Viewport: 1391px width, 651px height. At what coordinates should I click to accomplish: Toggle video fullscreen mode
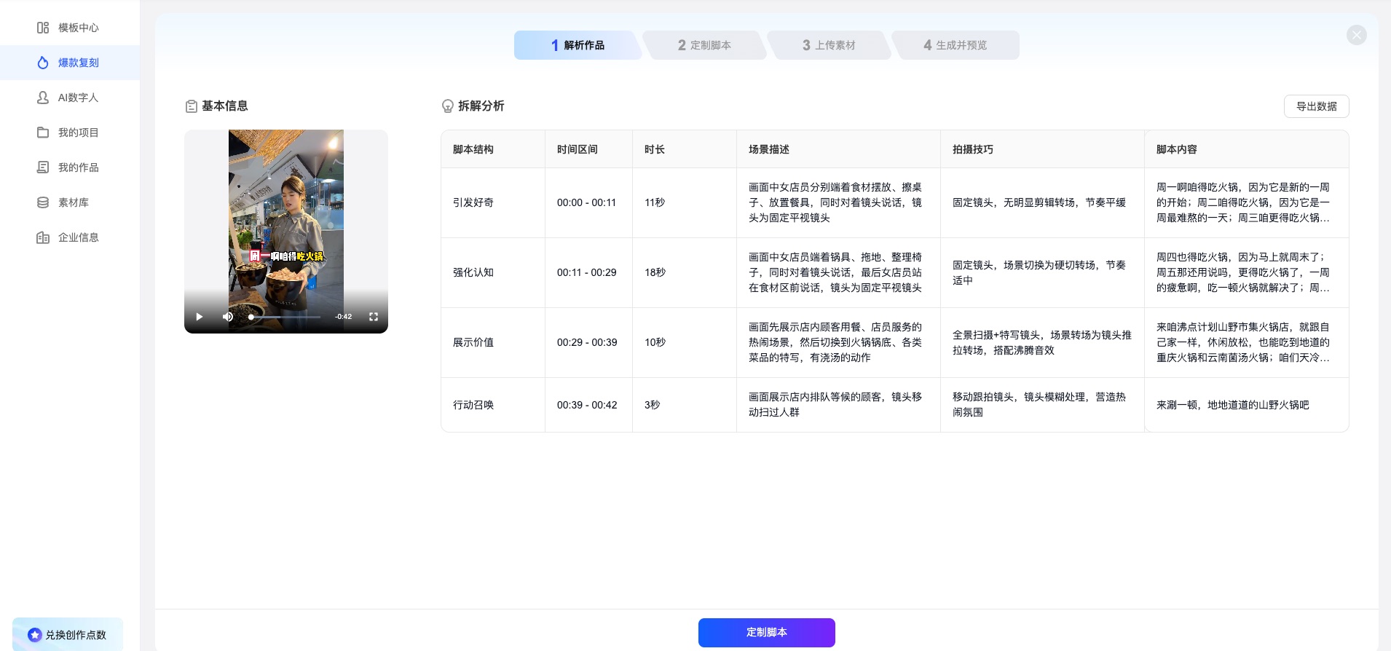[374, 317]
